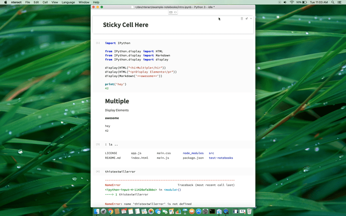Open the Language menu
The width and height of the screenshot is (346, 216).
[68, 2]
